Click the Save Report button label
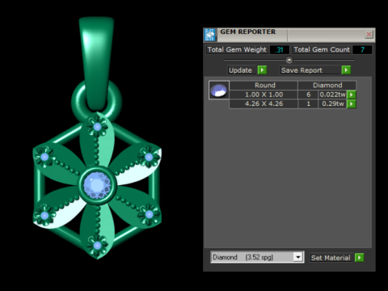 (302, 70)
